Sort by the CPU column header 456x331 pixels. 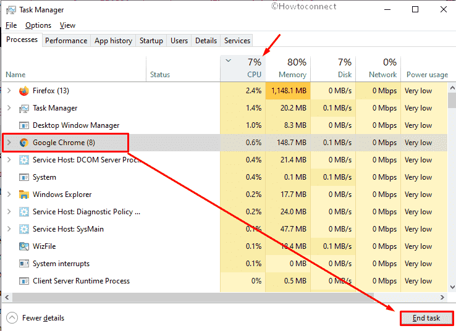pyautogui.click(x=243, y=69)
